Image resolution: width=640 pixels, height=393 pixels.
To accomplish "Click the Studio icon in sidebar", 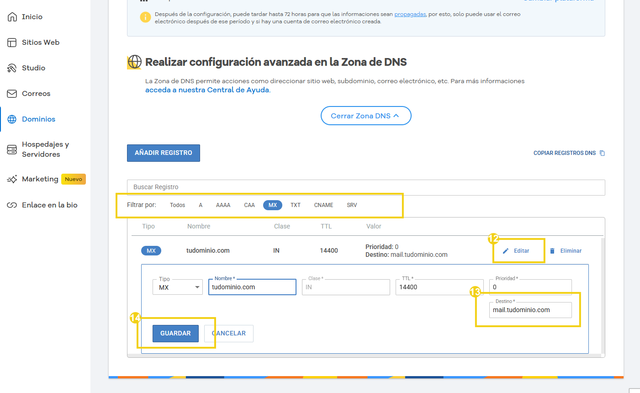I will (x=12, y=68).
